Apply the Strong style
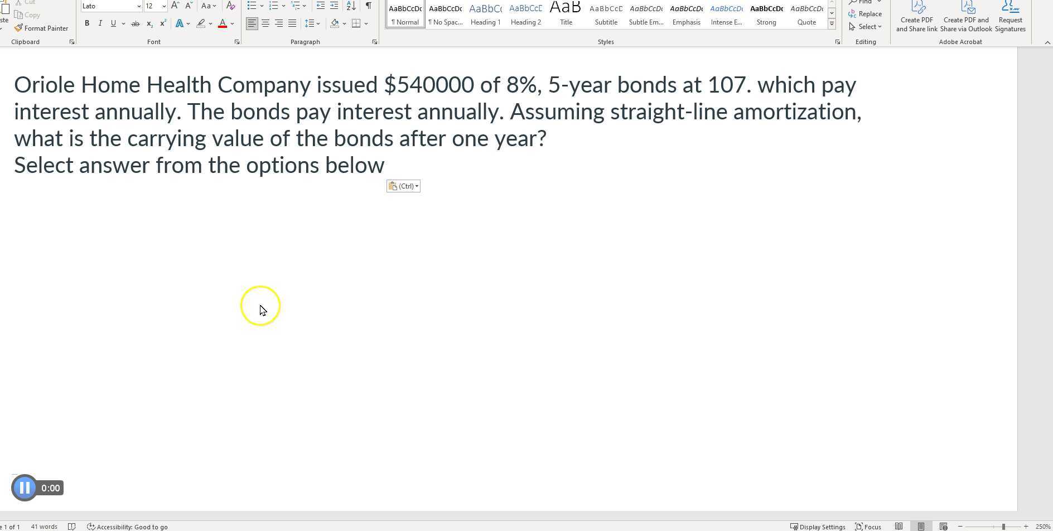This screenshot has height=531, width=1053. [x=766, y=14]
